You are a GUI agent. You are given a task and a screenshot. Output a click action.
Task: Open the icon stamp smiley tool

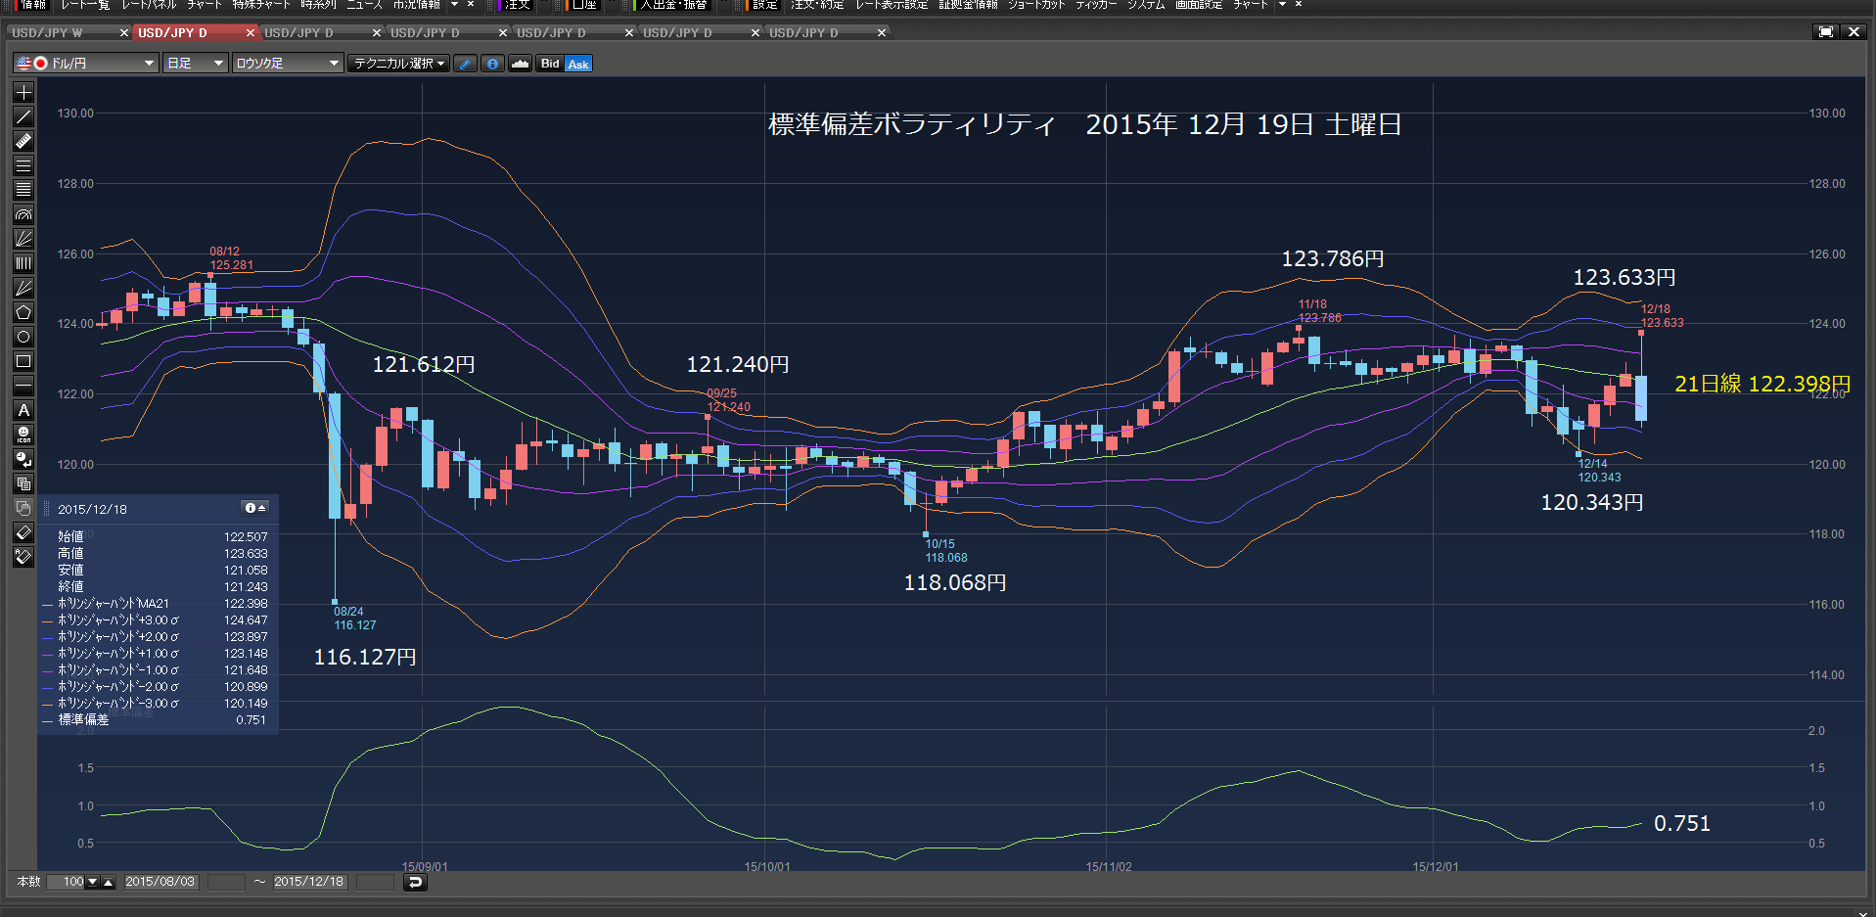23,435
